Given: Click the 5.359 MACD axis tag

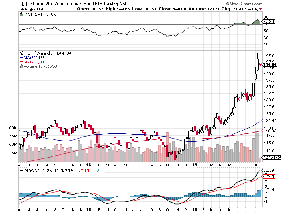Looking at the screenshot, I should click(x=268, y=170).
